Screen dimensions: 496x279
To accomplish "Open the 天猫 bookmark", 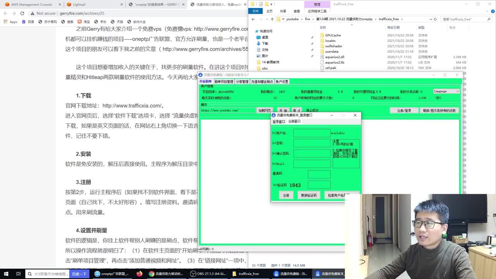I will (x=117, y=22).
